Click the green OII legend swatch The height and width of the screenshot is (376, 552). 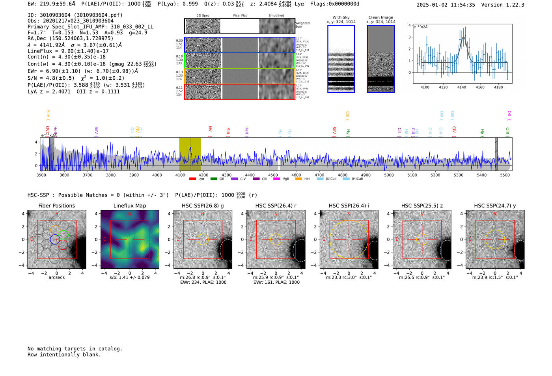pos(214,179)
